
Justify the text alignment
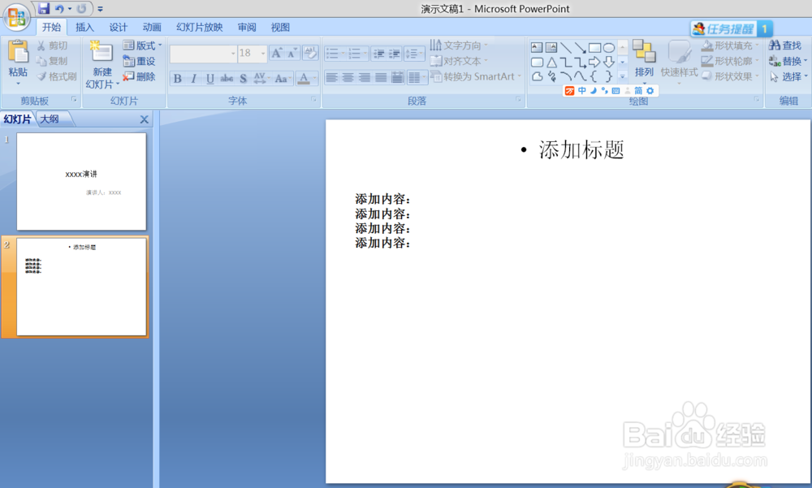pyautogui.click(x=381, y=78)
